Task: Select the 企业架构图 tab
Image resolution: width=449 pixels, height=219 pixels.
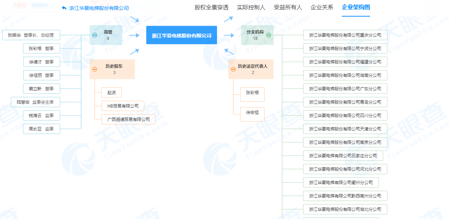Action: (356, 7)
